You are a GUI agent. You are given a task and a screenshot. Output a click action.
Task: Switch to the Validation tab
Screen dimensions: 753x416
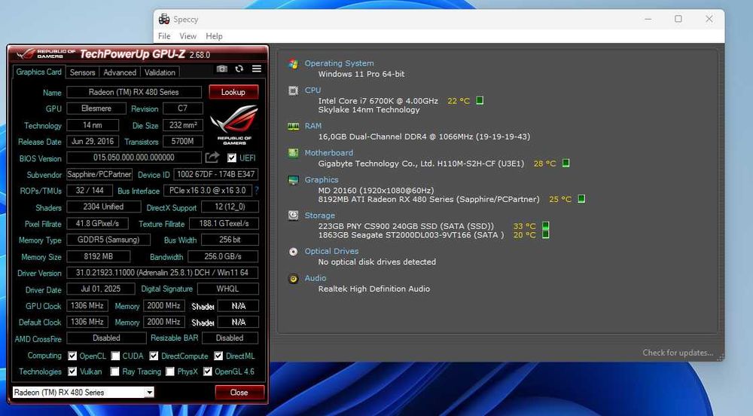click(160, 72)
